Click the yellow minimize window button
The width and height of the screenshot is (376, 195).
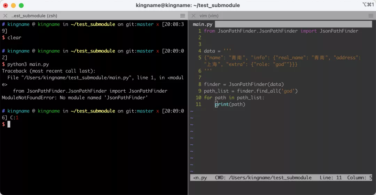(x=14, y=5)
